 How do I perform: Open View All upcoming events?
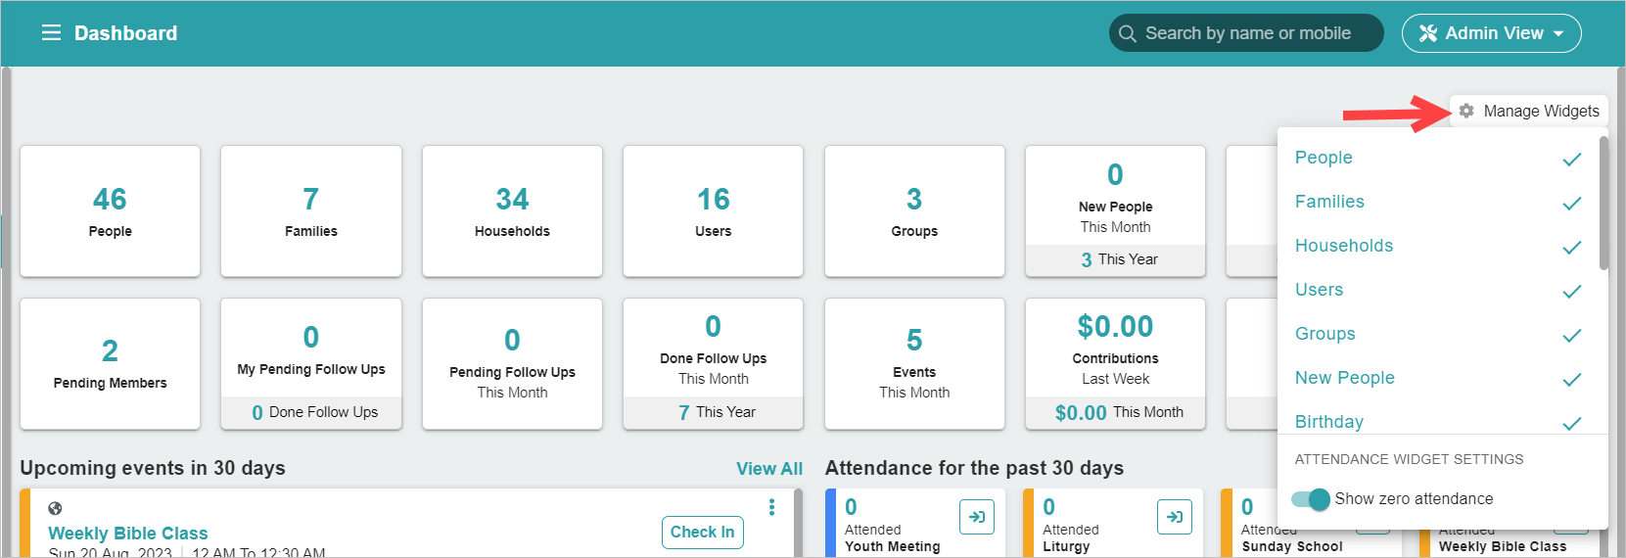coord(769,469)
